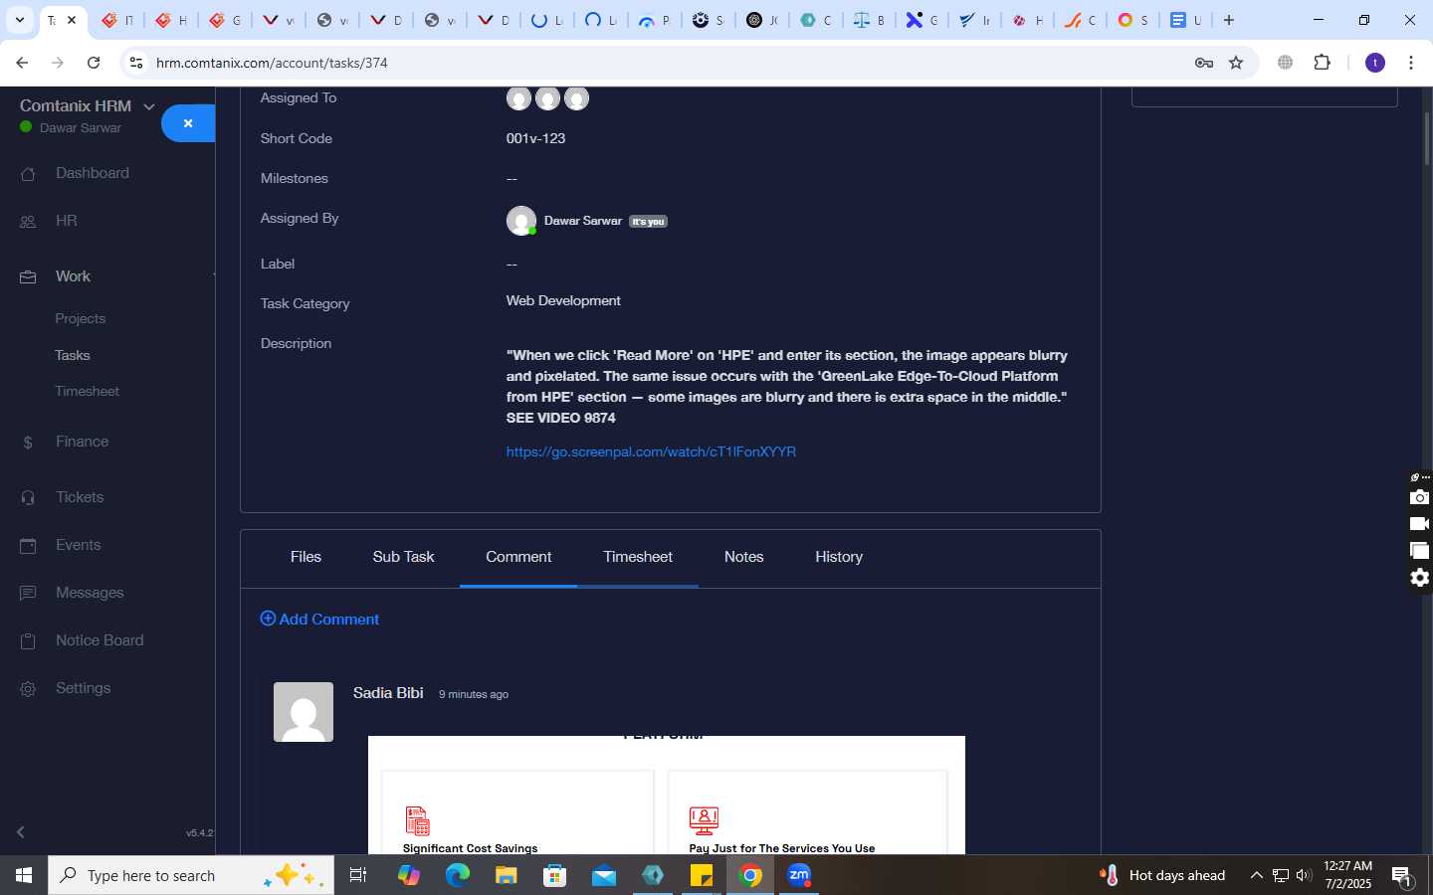Open password manager key icon
This screenshot has height=895, width=1433.
tap(1203, 63)
